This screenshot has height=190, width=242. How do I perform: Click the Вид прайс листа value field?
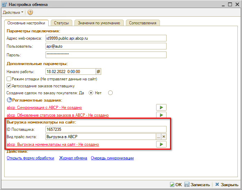101,137
